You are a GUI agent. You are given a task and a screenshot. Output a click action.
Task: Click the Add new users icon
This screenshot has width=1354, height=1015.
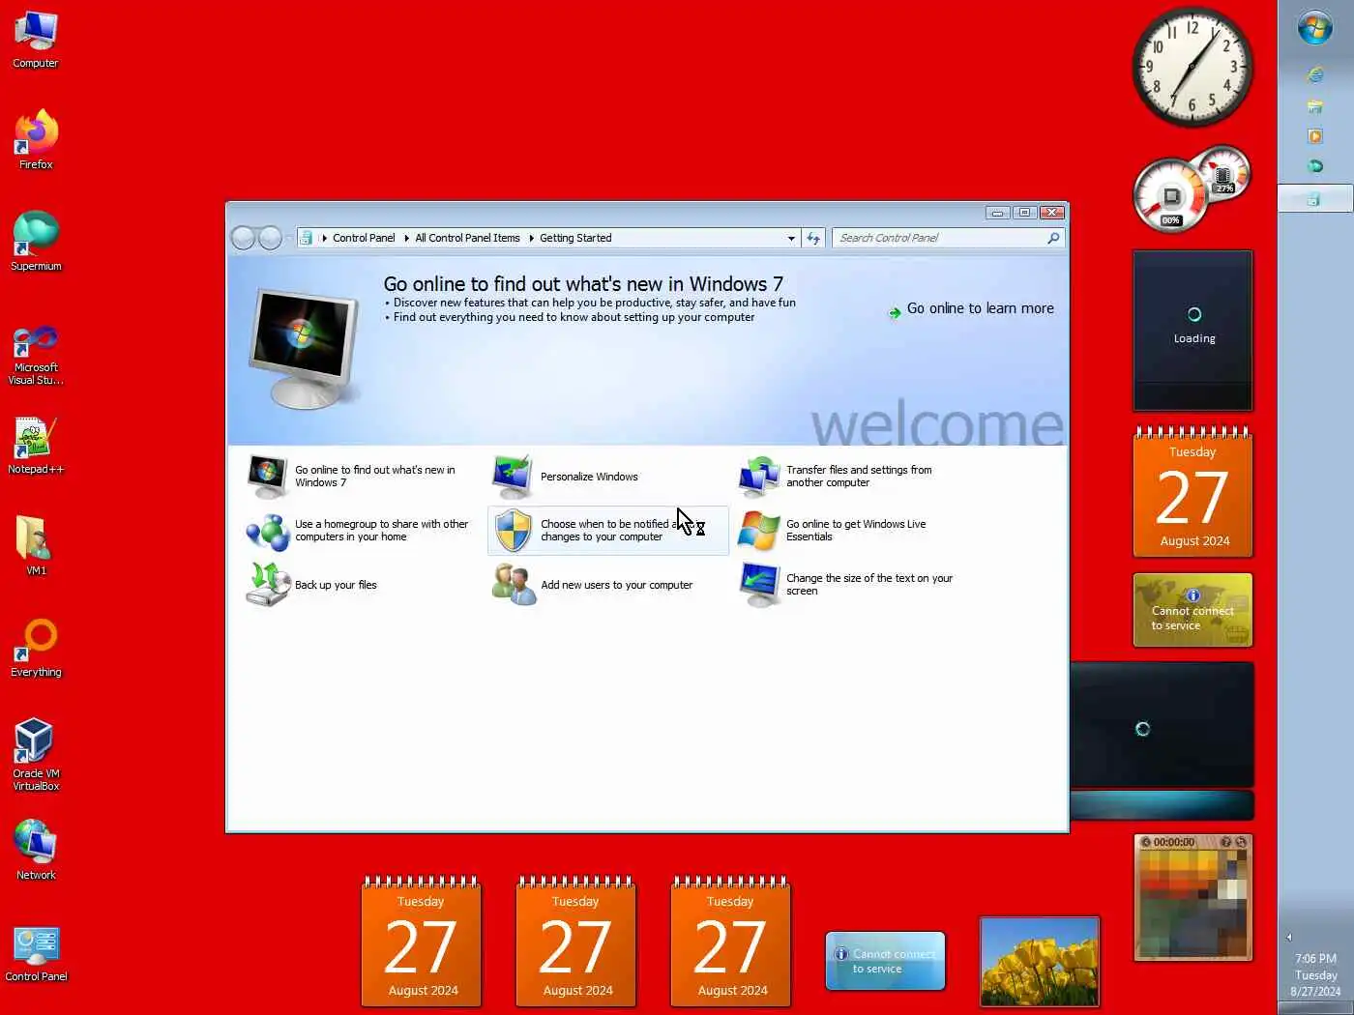(x=513, y=585)
